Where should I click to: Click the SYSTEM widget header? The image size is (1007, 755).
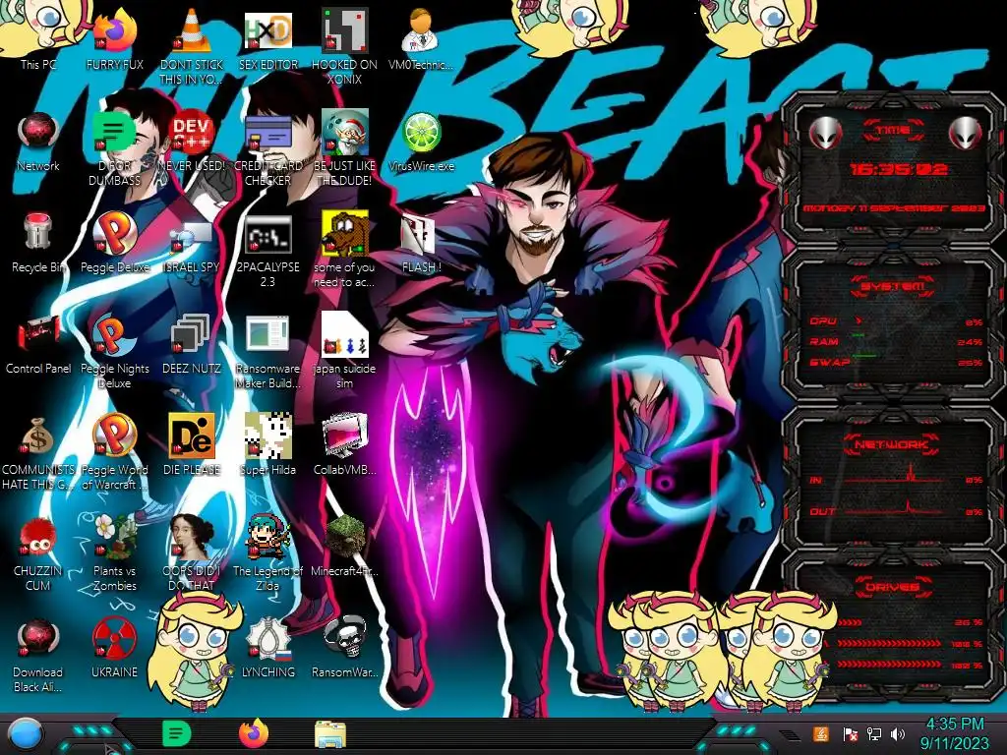pyautogui.click(x=893, y=286)
